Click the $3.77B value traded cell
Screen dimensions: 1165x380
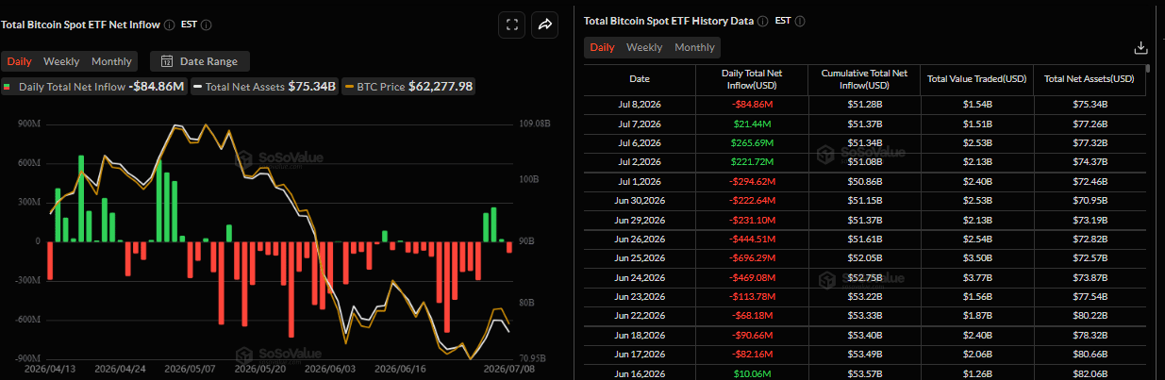(x=977, y=277)
